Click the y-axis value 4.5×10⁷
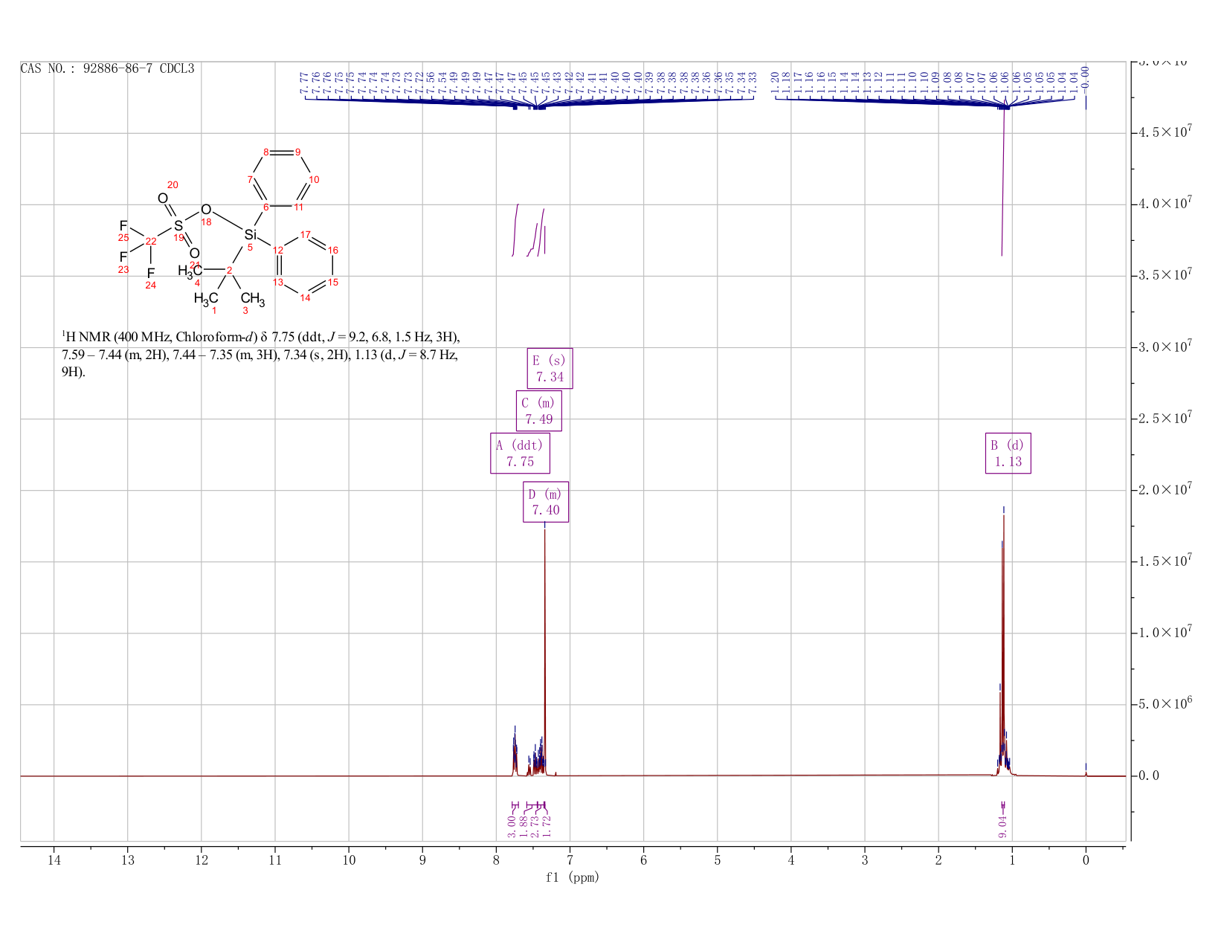Viewport: 1227px width, 948px height. (1165, 132)
